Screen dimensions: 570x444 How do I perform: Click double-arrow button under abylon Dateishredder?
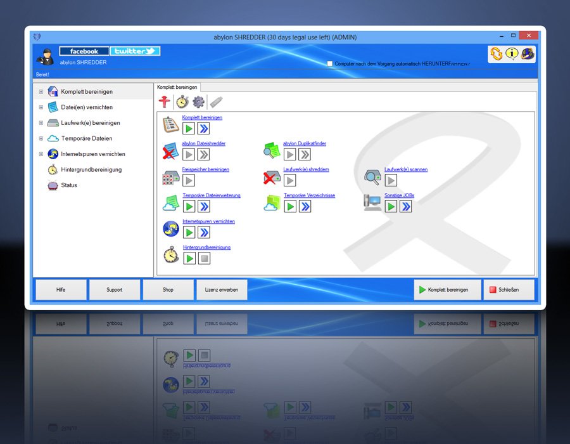coord(204,155)
